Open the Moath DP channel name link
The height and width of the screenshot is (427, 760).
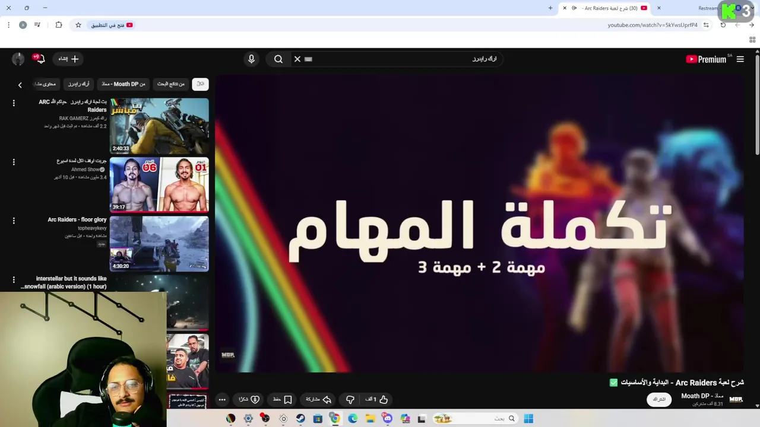point(702,396)
